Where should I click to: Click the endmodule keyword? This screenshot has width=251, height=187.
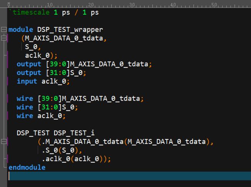tap(27, 167)
